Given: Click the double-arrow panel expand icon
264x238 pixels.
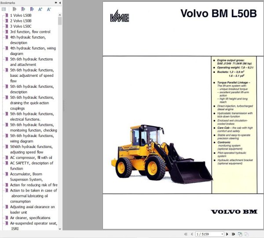Looking at the screenshot, I should click(56, 3).
